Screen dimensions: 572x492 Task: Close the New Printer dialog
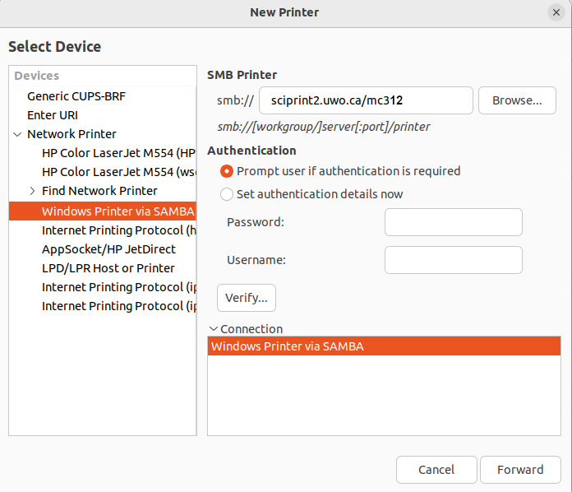[556, 12]
